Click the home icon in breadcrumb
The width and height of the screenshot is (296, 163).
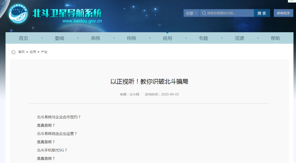[x=13, y=52]
